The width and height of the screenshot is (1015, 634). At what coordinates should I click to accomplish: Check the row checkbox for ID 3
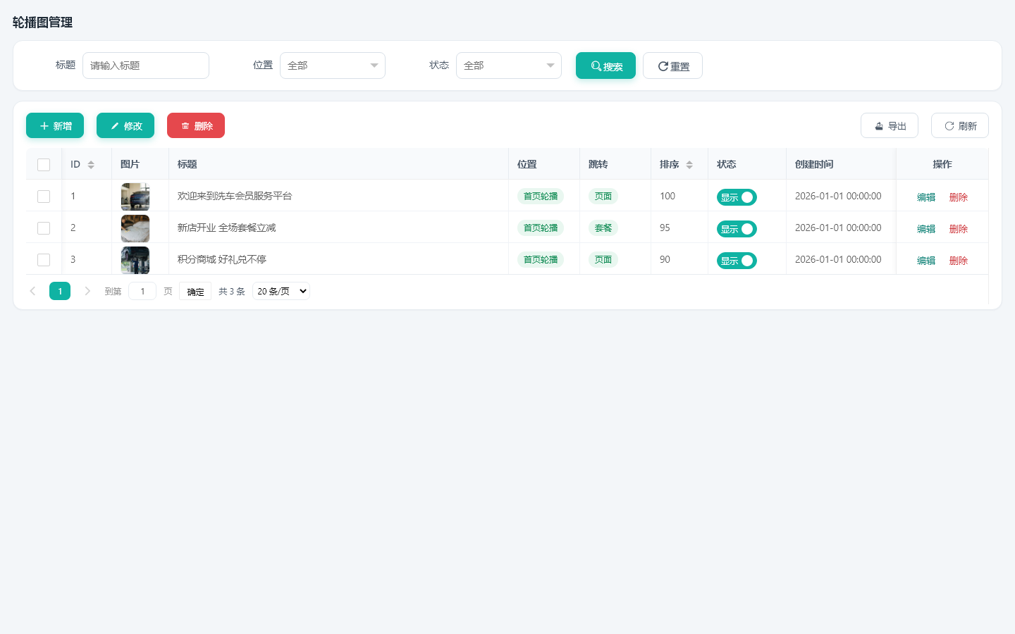point(44,260)
